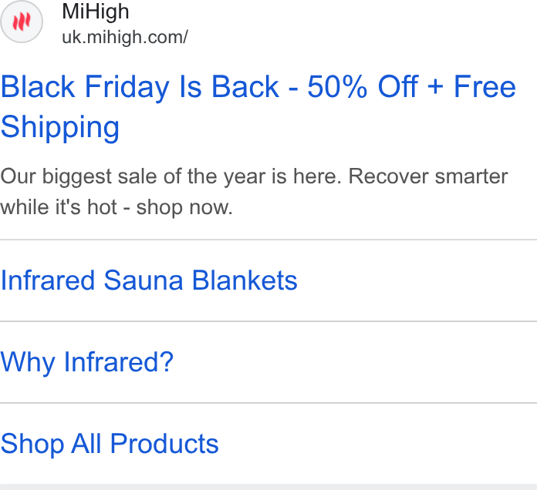Click the uk.mihigh.com/ URL text
The image size is (537, 490).
point(125,37)
